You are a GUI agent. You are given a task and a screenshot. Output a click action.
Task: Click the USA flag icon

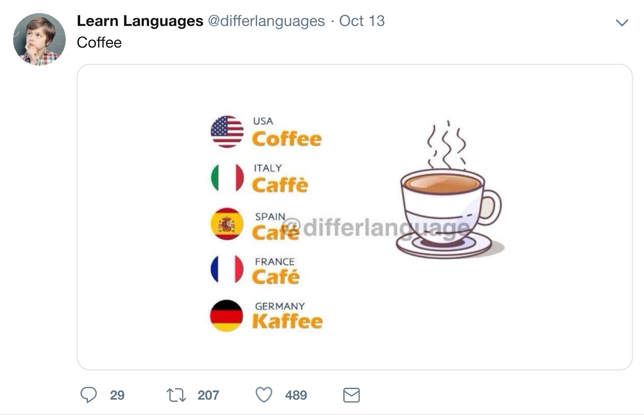point(227,131)
